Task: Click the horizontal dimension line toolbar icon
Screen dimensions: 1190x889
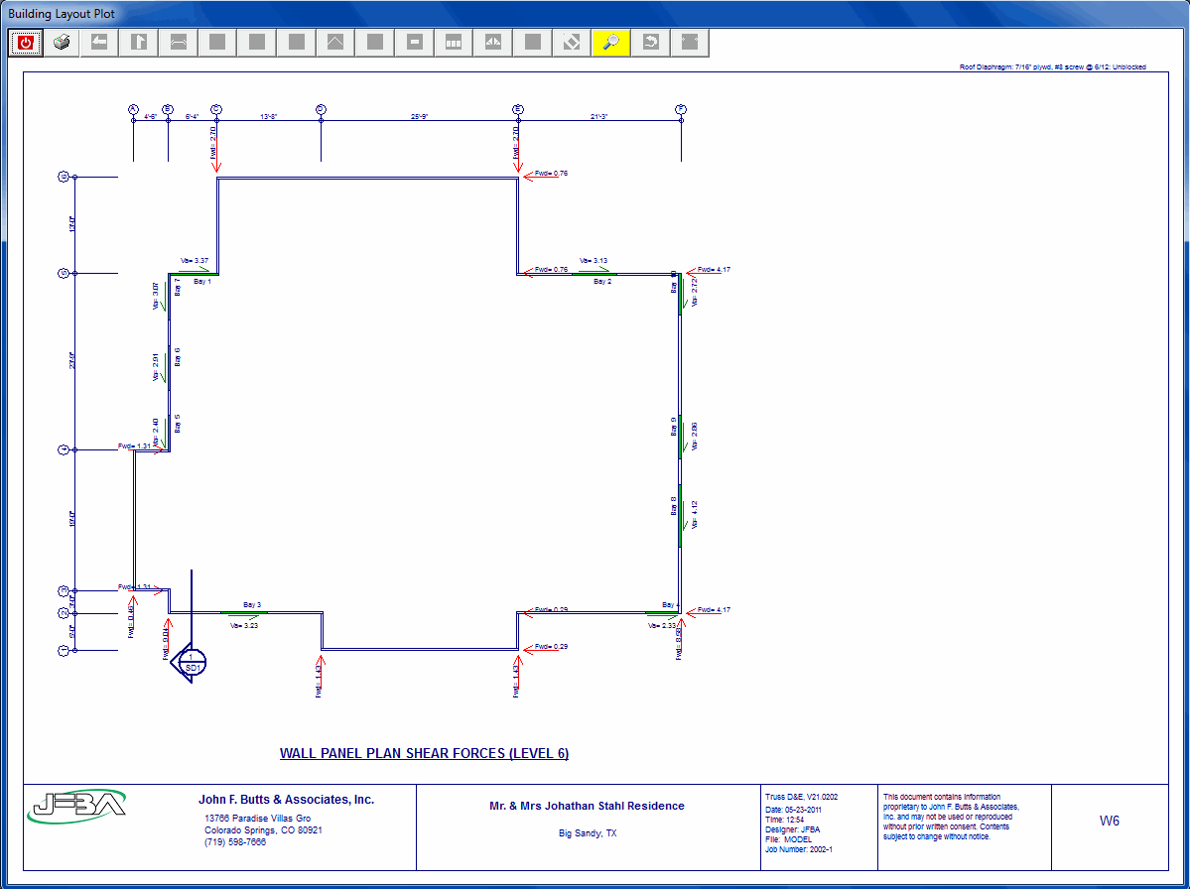Action: [179, 43]
